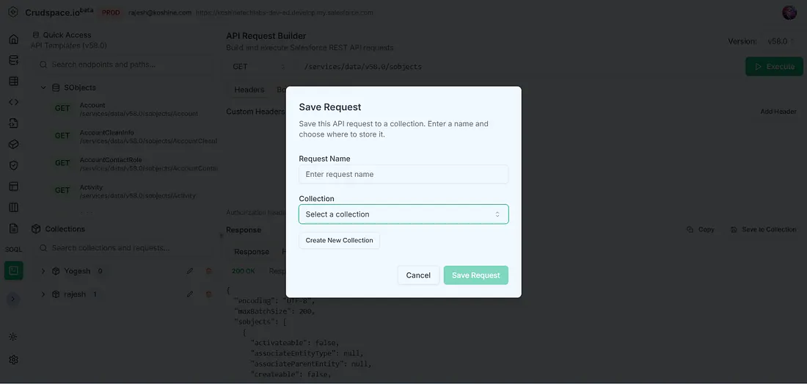
Task: Switch to the Headers tab
Action: (249, 90)
